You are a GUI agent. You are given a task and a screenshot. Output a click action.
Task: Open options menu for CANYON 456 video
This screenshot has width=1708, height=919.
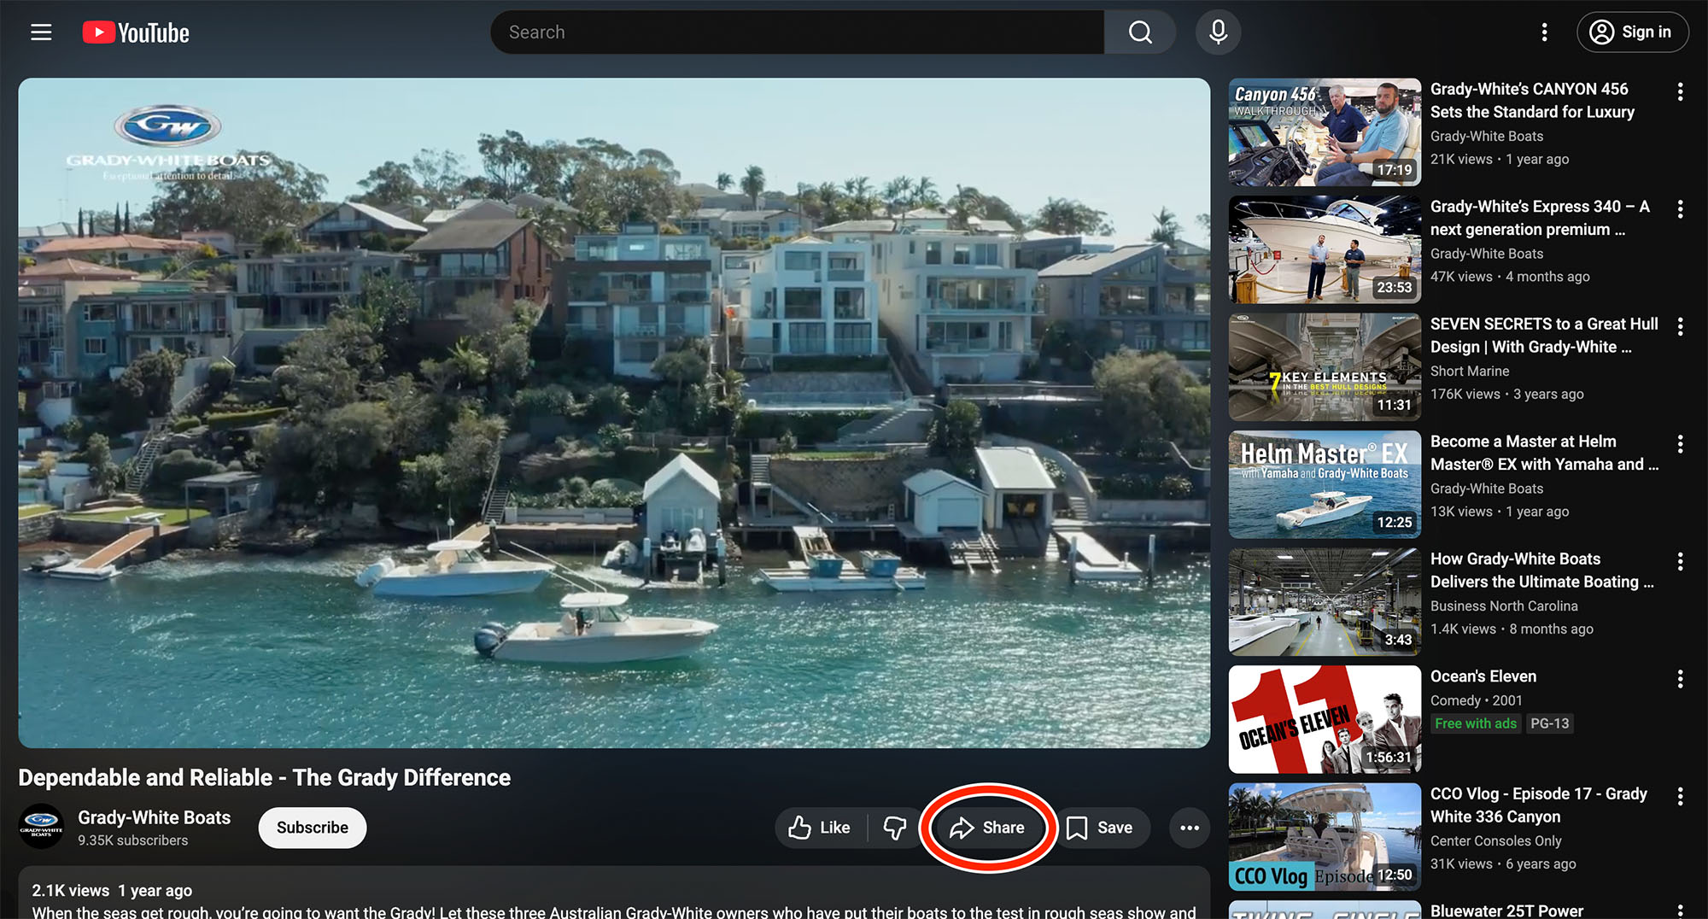(x=1680, y=91)
